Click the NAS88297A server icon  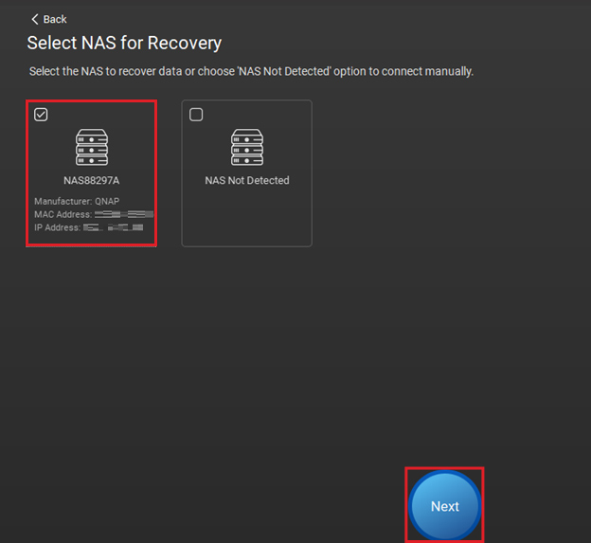[92, 147]
